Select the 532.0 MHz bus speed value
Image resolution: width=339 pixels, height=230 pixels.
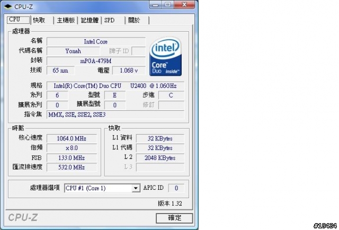coord(72,167)
